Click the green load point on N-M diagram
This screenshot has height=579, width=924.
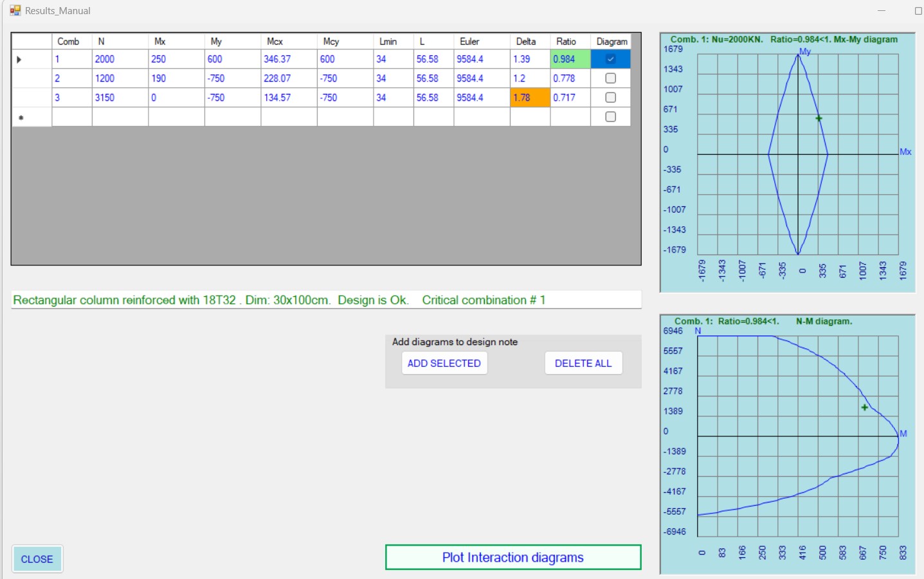point(864,407)
